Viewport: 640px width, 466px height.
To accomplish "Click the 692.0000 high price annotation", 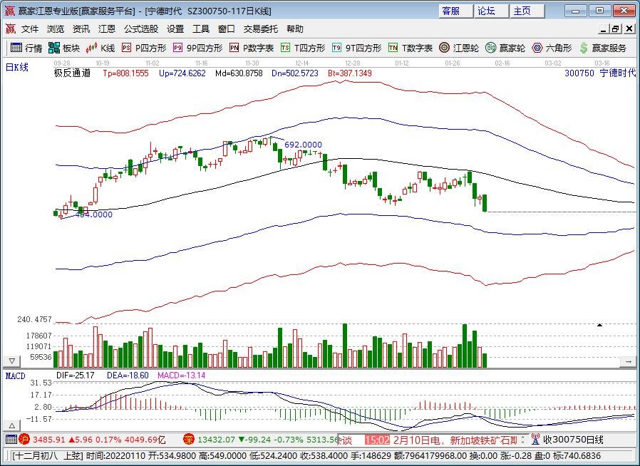I will tap(304, 145).
